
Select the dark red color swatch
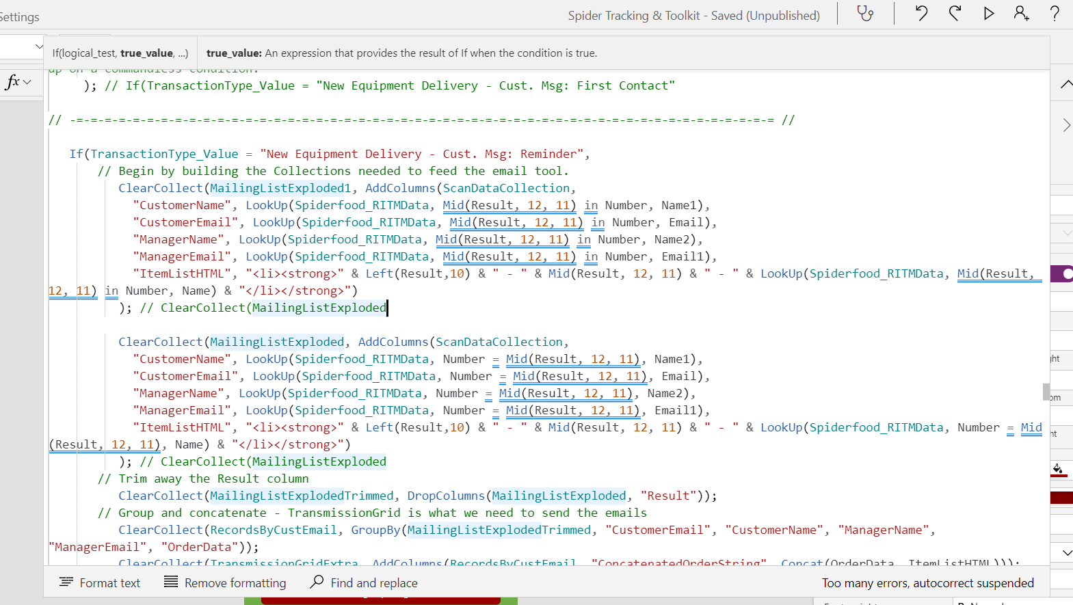1061,498
